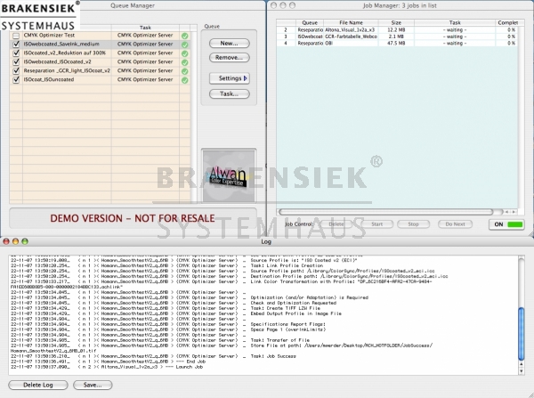This screenshot has width=534, height=398.
Task: Click the Log scrollbar down arrow
Action: tap(521, 371)
